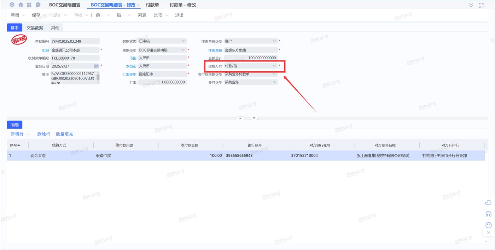The height and width of the screenshot is (250, 495).
Task: Open the chat message bubble icon
Action: tap(38, 5)
